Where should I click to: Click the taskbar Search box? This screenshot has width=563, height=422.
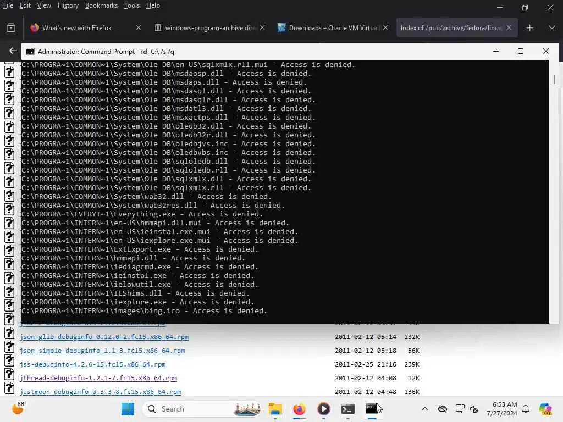click(202, 409)
